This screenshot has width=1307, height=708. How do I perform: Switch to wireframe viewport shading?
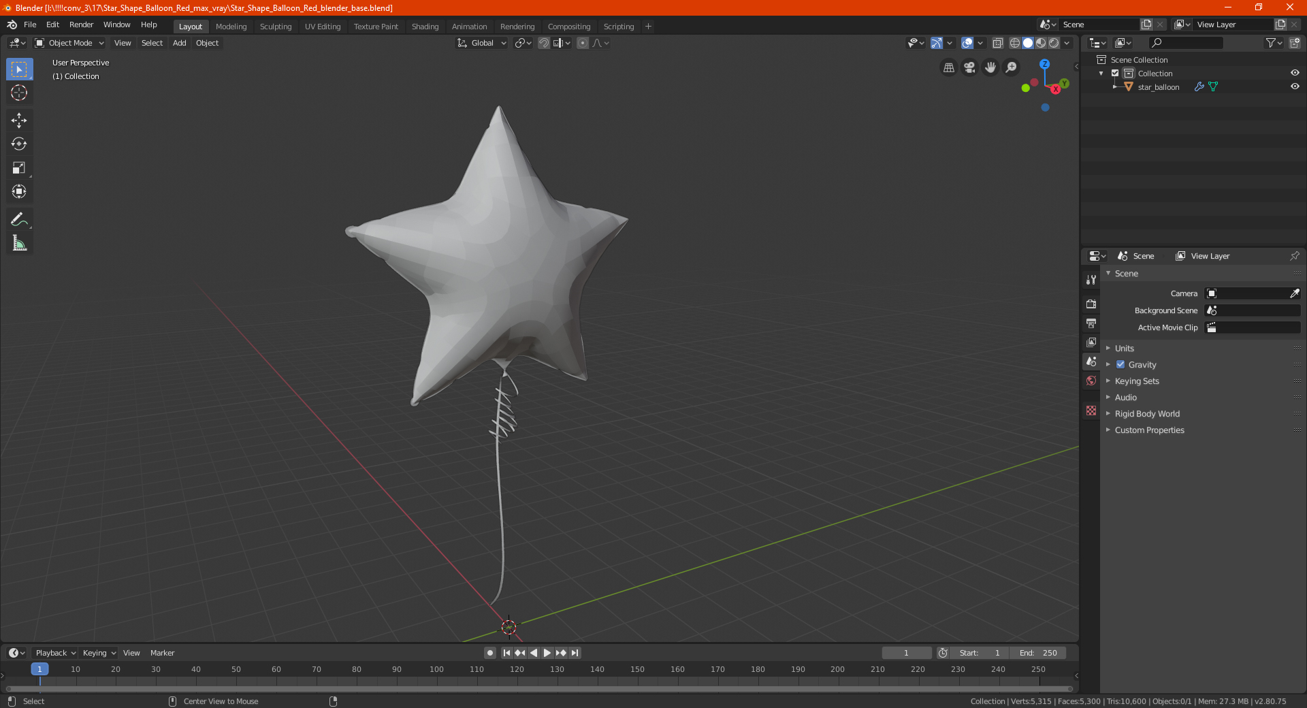pyautogui.click(x=1015, y=43)
